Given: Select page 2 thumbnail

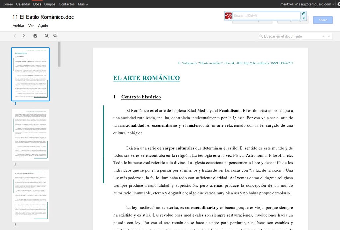Looking at the screenshot, I should pos(30,135).
